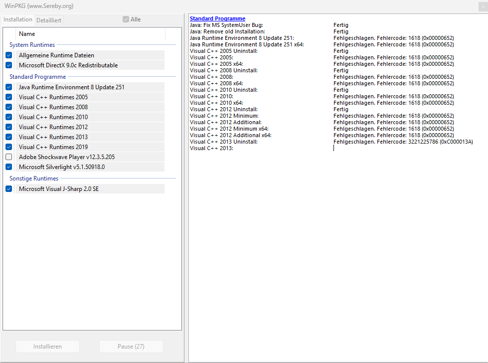Select Visual C++ Runtimes 2019 row
The image size is (488, 363).
(x=90, y=147)
